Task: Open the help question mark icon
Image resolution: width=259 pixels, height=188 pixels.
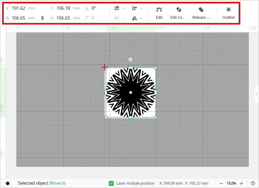Action: pyautogui.click(x=253, y=183)
